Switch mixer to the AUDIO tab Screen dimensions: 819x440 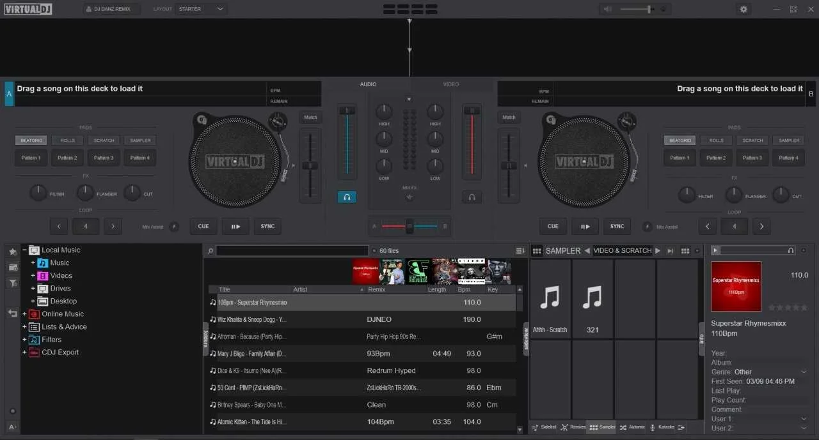[x=368, y=84]
